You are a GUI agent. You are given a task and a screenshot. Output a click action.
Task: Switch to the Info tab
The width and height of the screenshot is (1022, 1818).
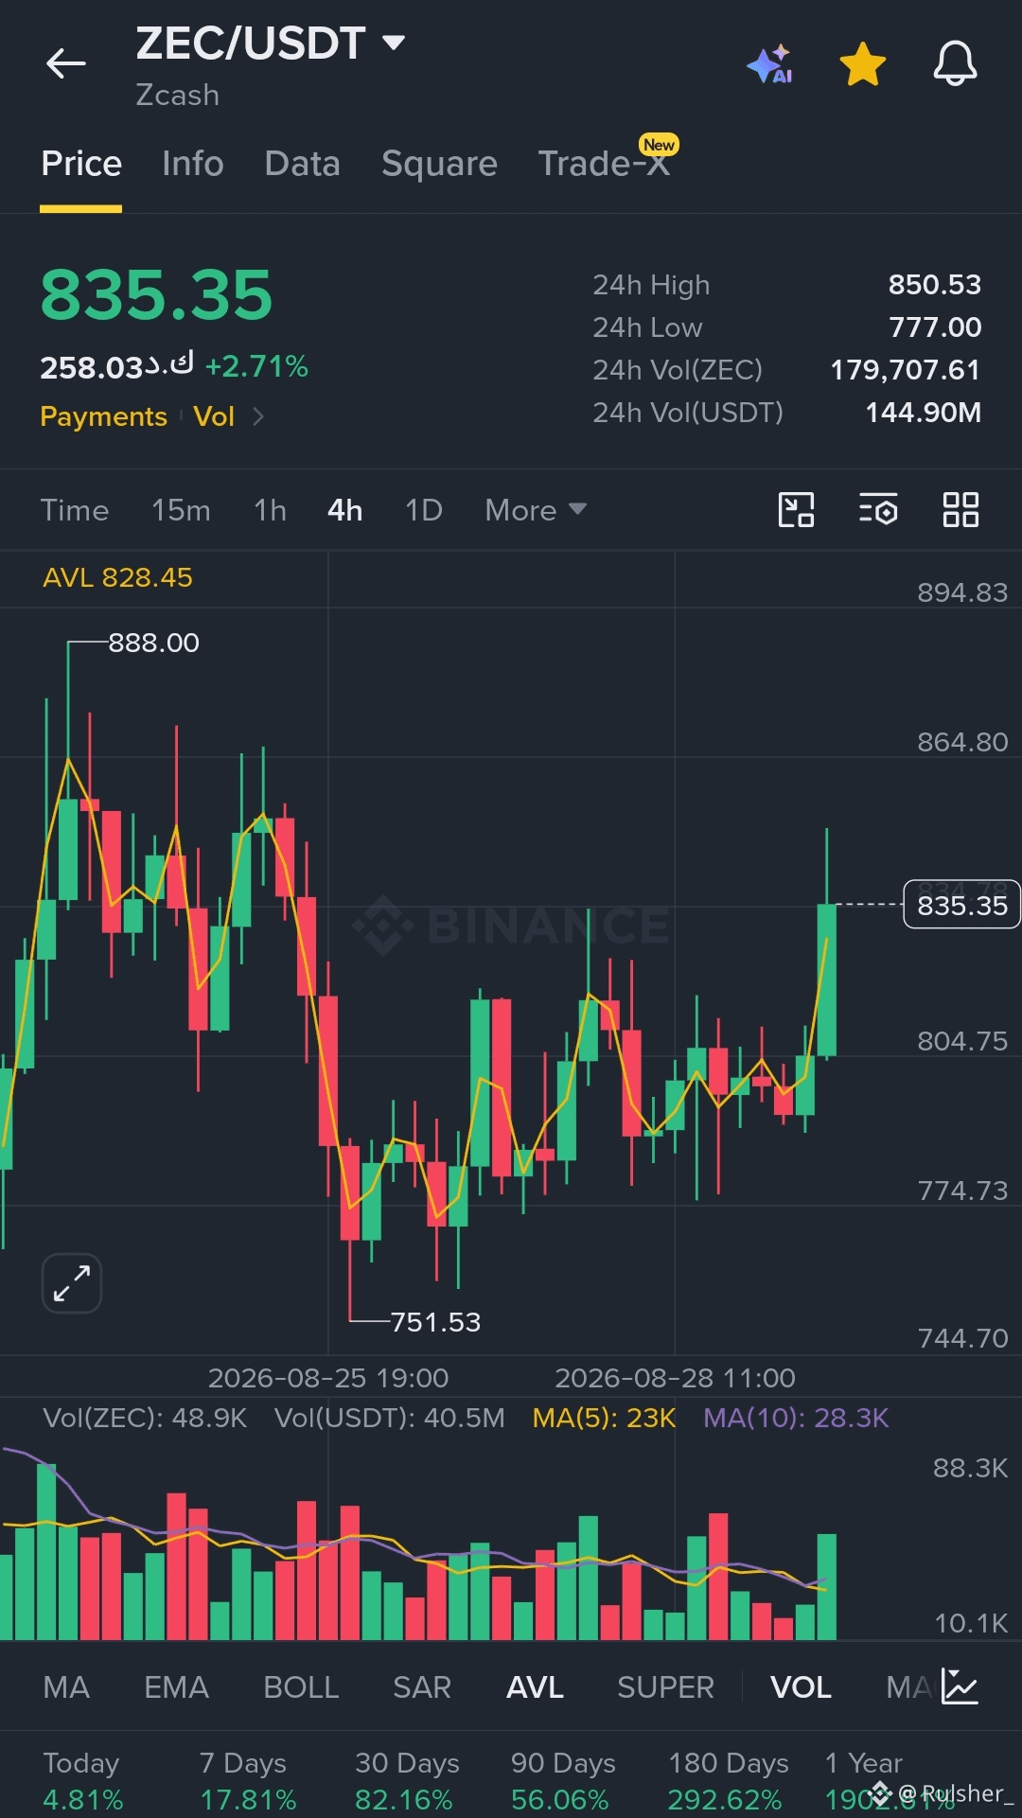193,164
